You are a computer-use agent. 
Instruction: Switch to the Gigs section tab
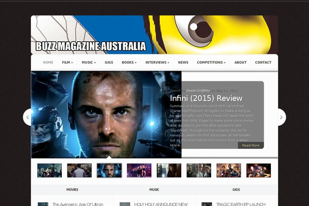tap(236, 190)
